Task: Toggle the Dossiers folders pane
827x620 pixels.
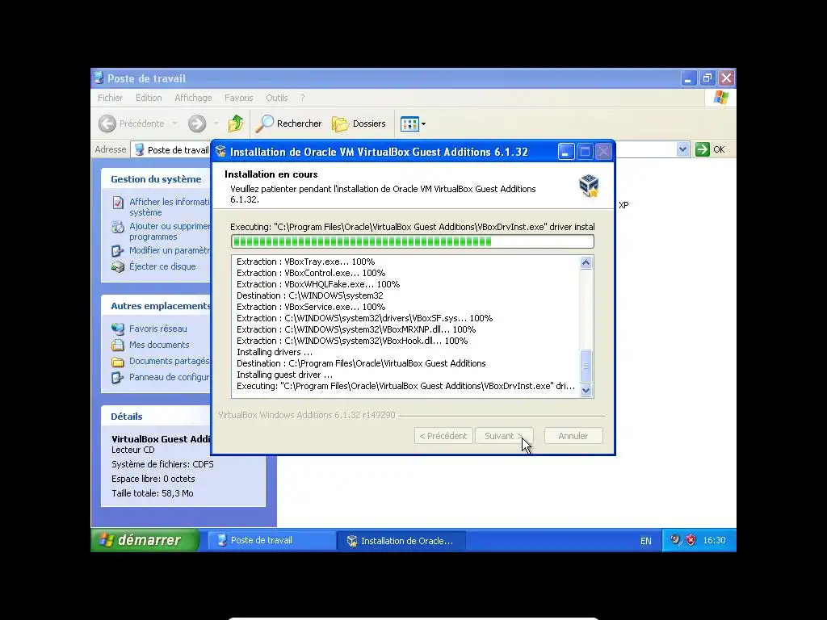Action: tap(359, 124)
